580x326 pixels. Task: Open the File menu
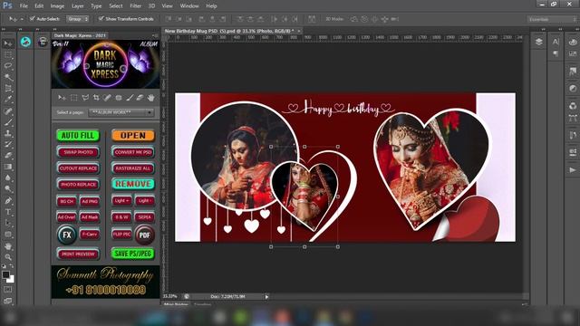pos(24,6)
